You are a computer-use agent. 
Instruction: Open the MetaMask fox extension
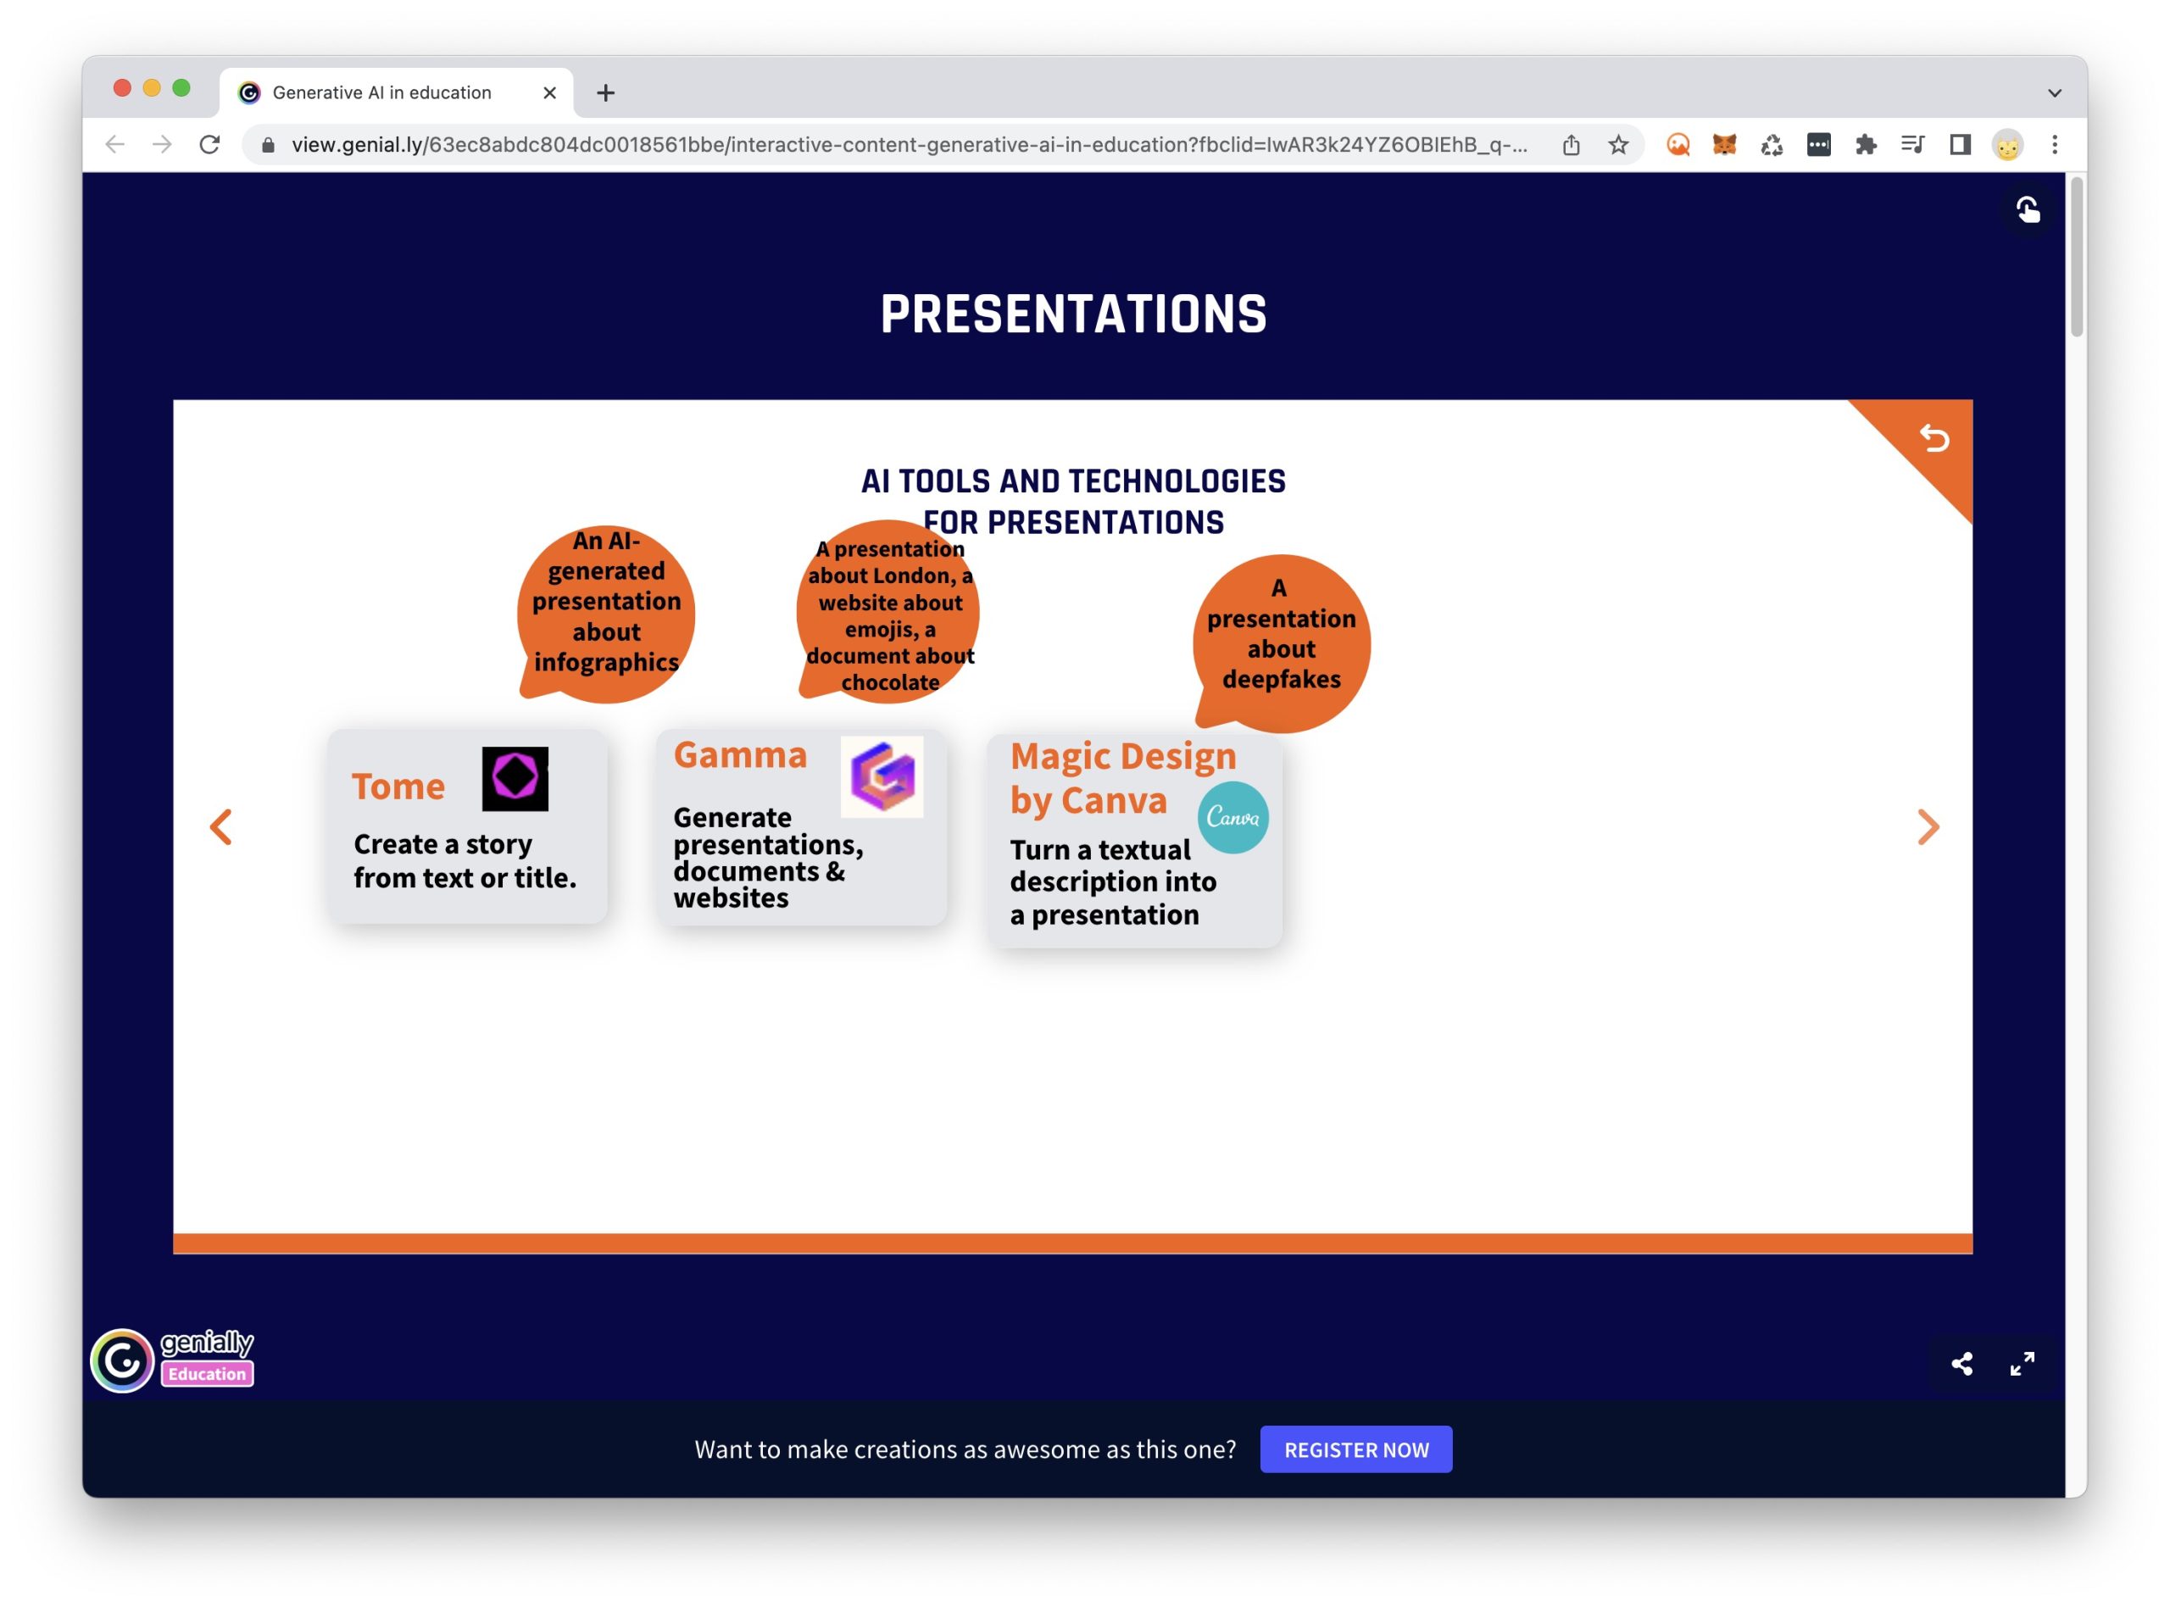(1723, 145)
